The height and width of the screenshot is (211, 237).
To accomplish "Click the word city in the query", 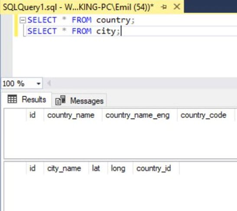I will 106,31.
